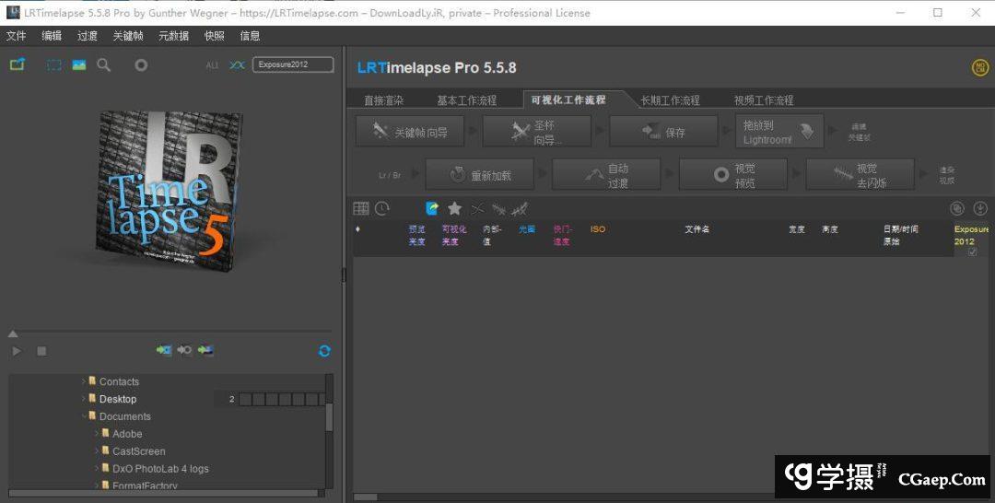Click the 视觉预览 button
The height and width of the screenshot is (503, 995).
tap(733, 174)
